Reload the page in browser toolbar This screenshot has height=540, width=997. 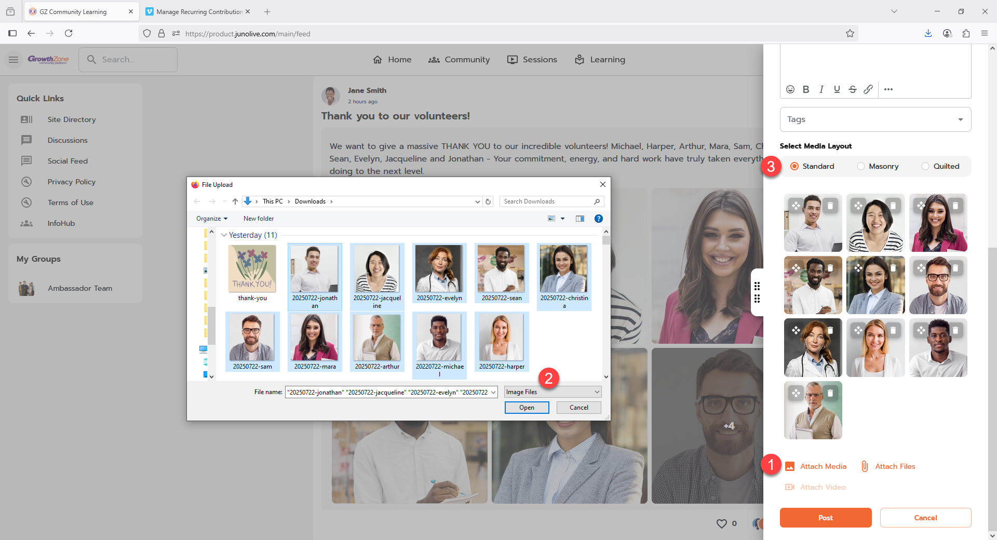tap(69, 33)
